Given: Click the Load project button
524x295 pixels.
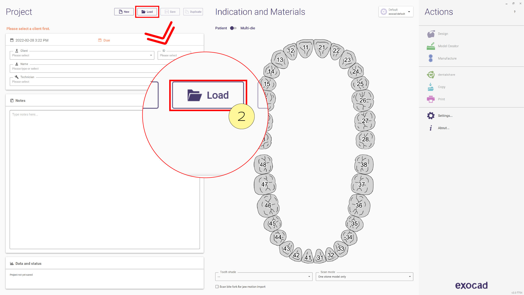Looking at the screenshot, I should 147,12.
